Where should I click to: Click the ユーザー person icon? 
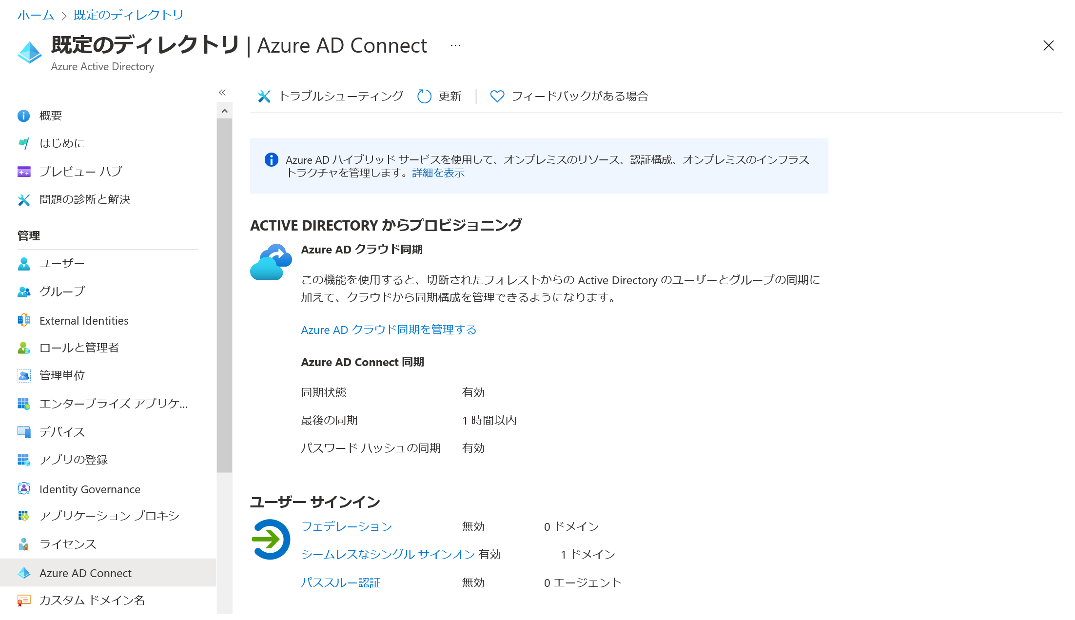(x=23, y=264)
